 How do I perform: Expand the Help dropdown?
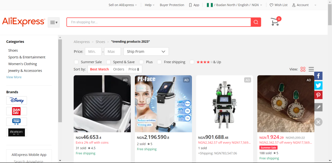pos(149,5)
